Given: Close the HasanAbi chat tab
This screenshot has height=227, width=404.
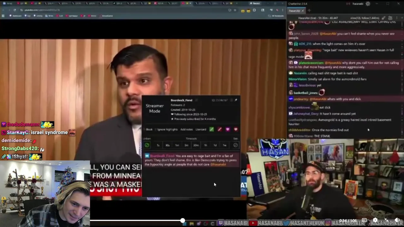Looking at the screenshot, I should pyautogui.click(x=302, y=11).
